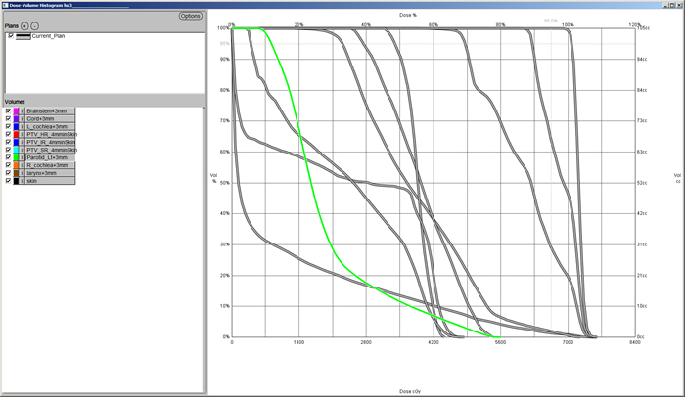Click the red PTV_HR color swatch
Screen dimensions: 685x397
pos(16,134)
